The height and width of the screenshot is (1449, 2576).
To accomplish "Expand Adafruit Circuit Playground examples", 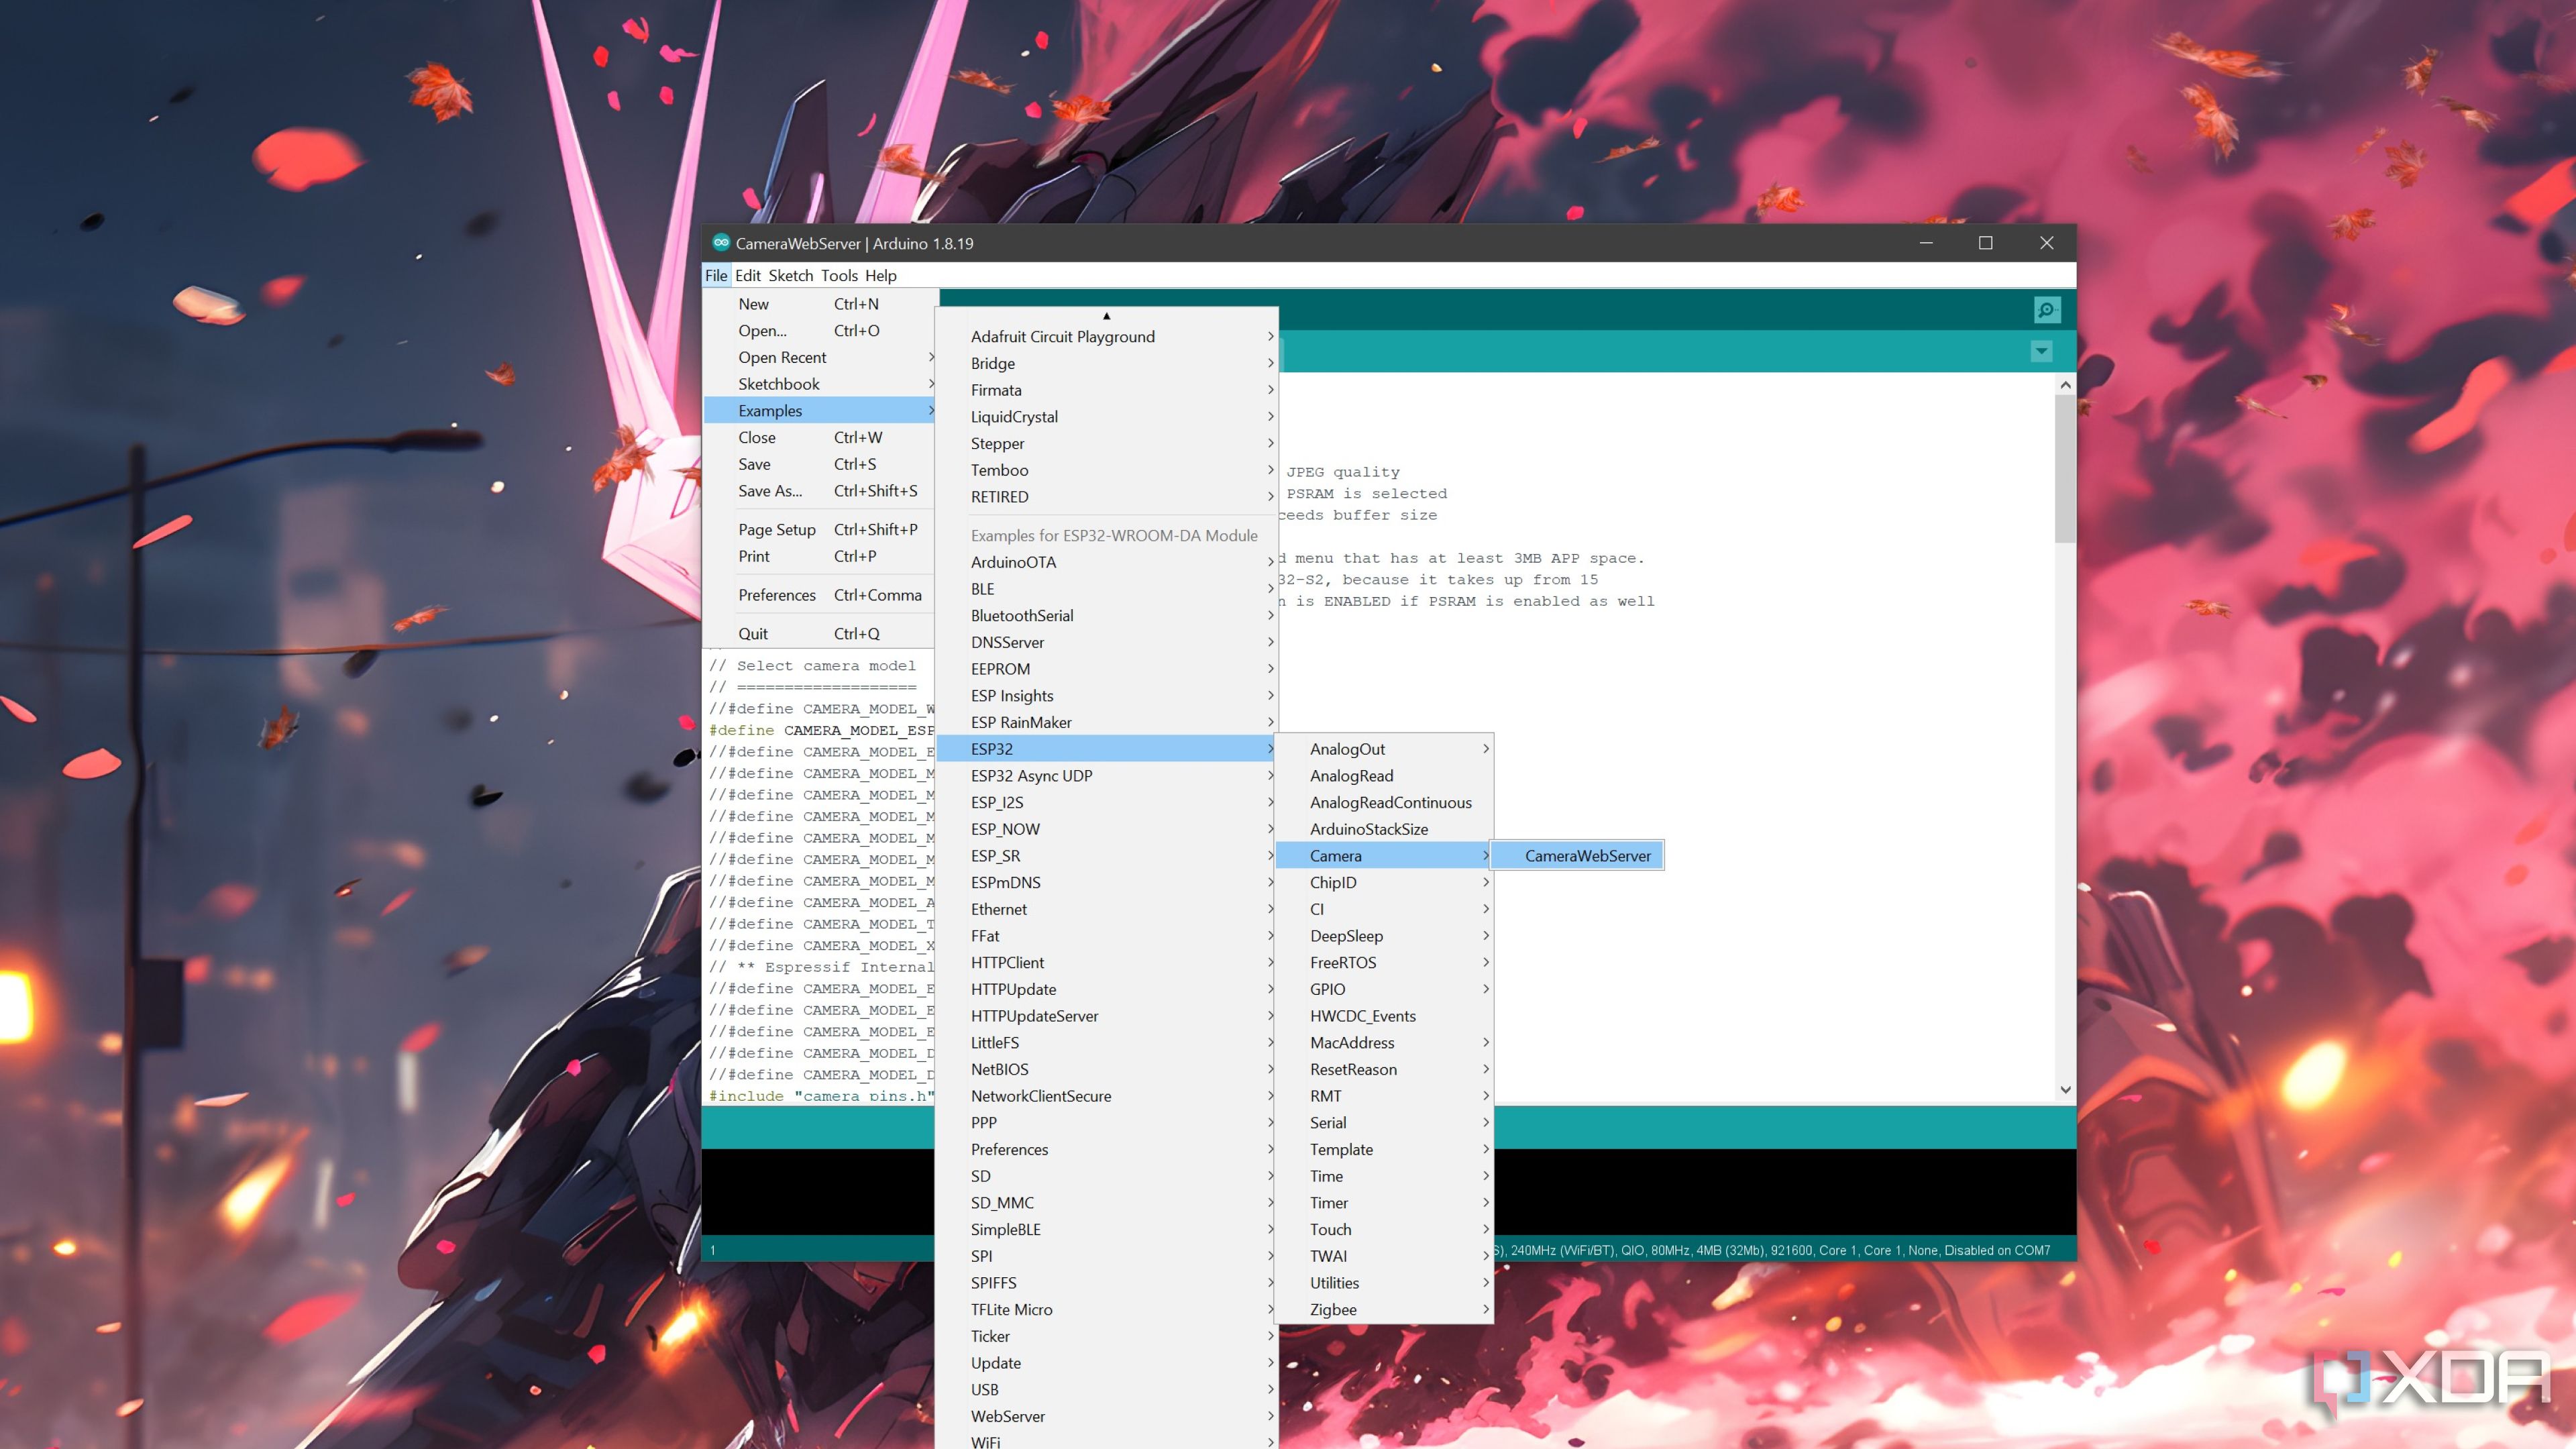I will point(1107,337).
